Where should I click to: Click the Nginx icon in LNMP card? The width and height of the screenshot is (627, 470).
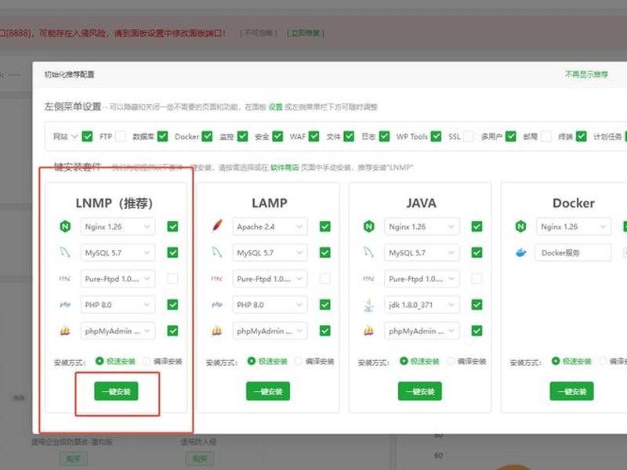click(x=65, y=226)
